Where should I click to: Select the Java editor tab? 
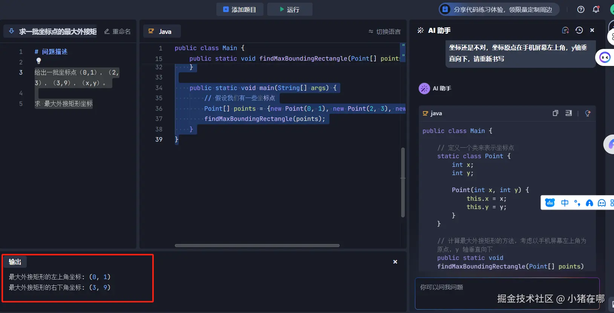(162, 31)
